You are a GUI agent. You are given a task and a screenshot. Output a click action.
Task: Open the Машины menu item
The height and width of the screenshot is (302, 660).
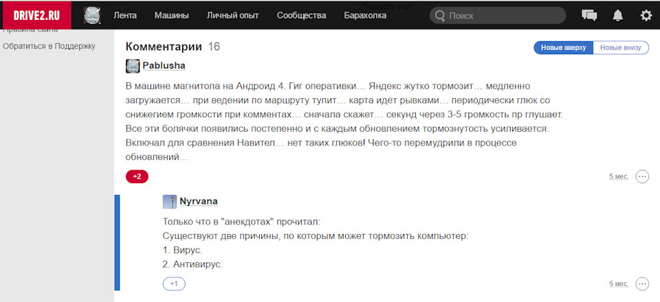tap(171, 16)
